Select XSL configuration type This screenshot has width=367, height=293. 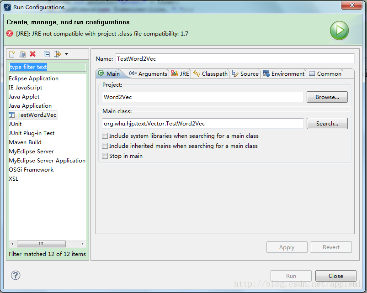pos(14,178)
